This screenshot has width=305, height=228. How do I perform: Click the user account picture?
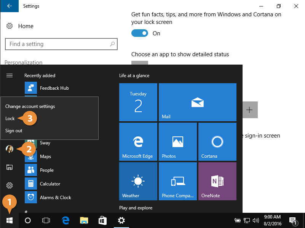point(10,149)
